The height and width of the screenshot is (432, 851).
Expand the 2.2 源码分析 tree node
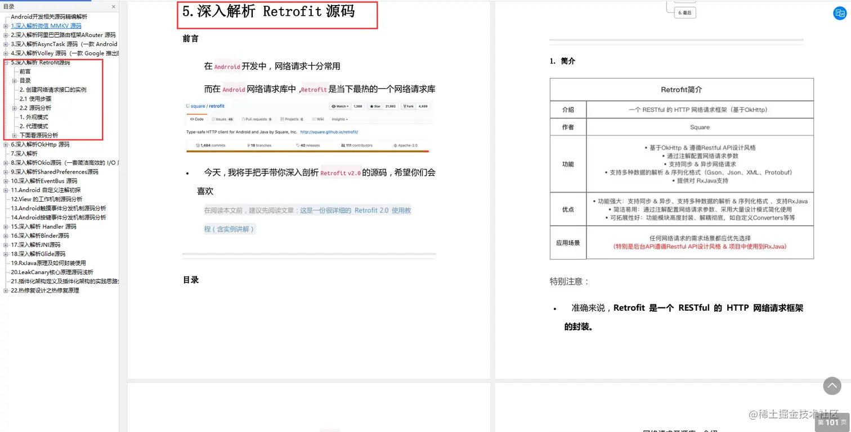pyautogui.click(x=14, y=108)
